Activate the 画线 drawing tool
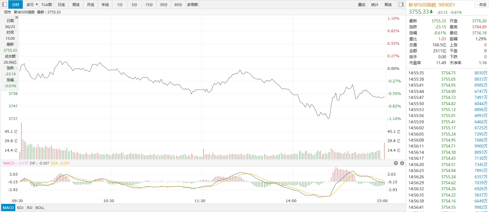489x212 pixels. [x=388, y=4]
